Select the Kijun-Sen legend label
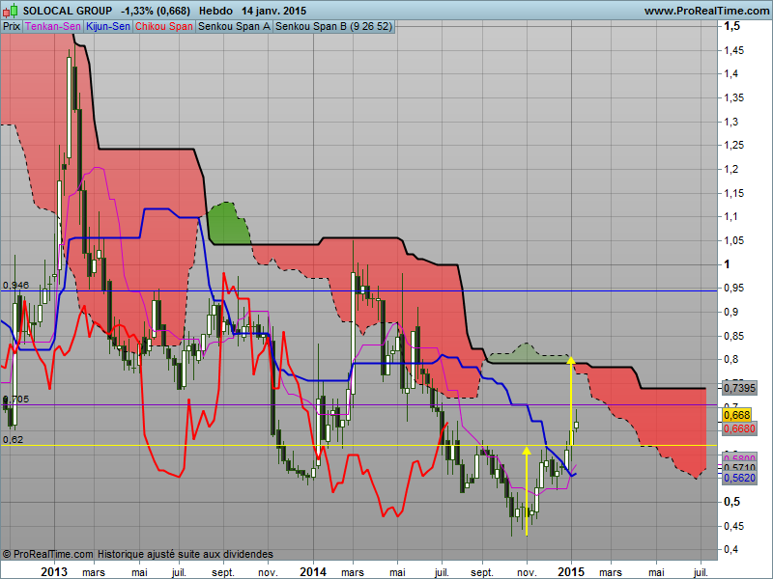 click(108, 27)
